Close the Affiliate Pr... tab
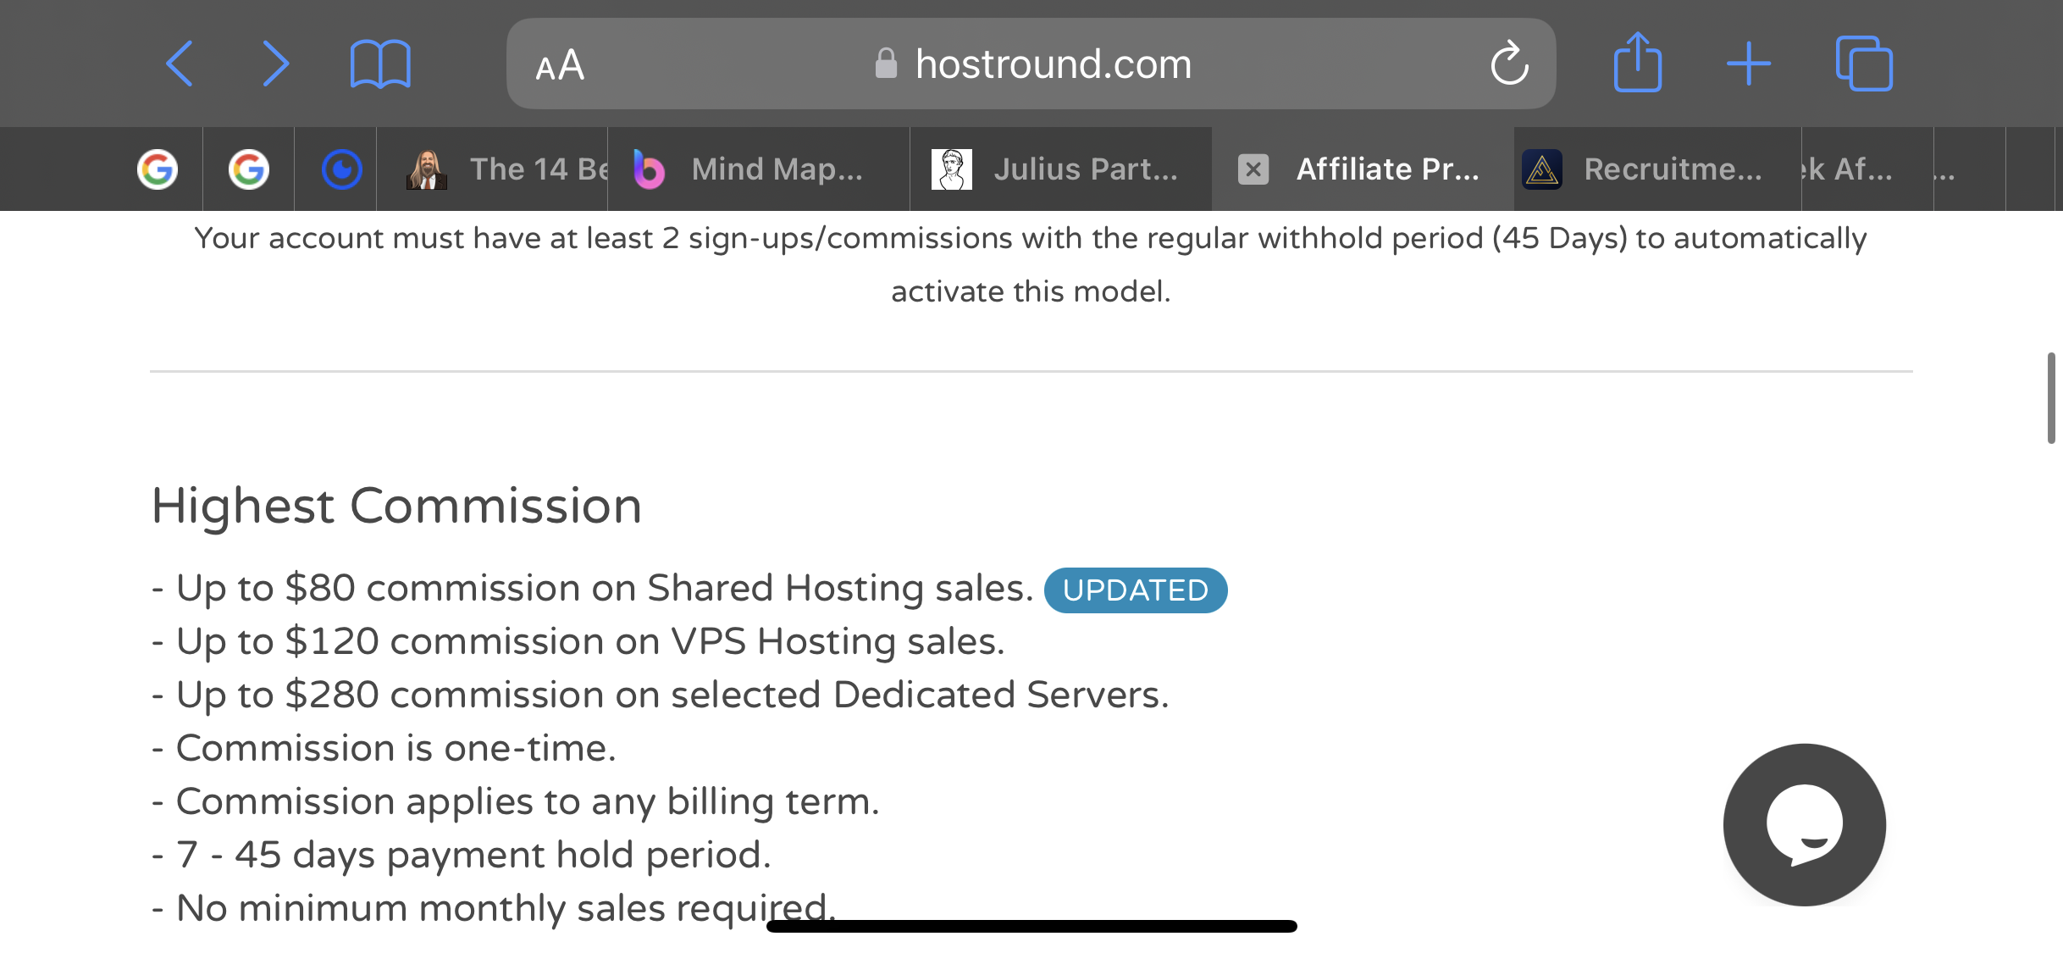Viewport: 2063px width, 953px height. click(x=1253, y=169)
